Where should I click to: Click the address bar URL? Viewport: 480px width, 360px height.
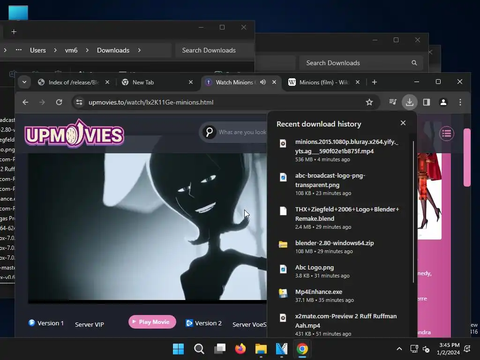point(151,102)
